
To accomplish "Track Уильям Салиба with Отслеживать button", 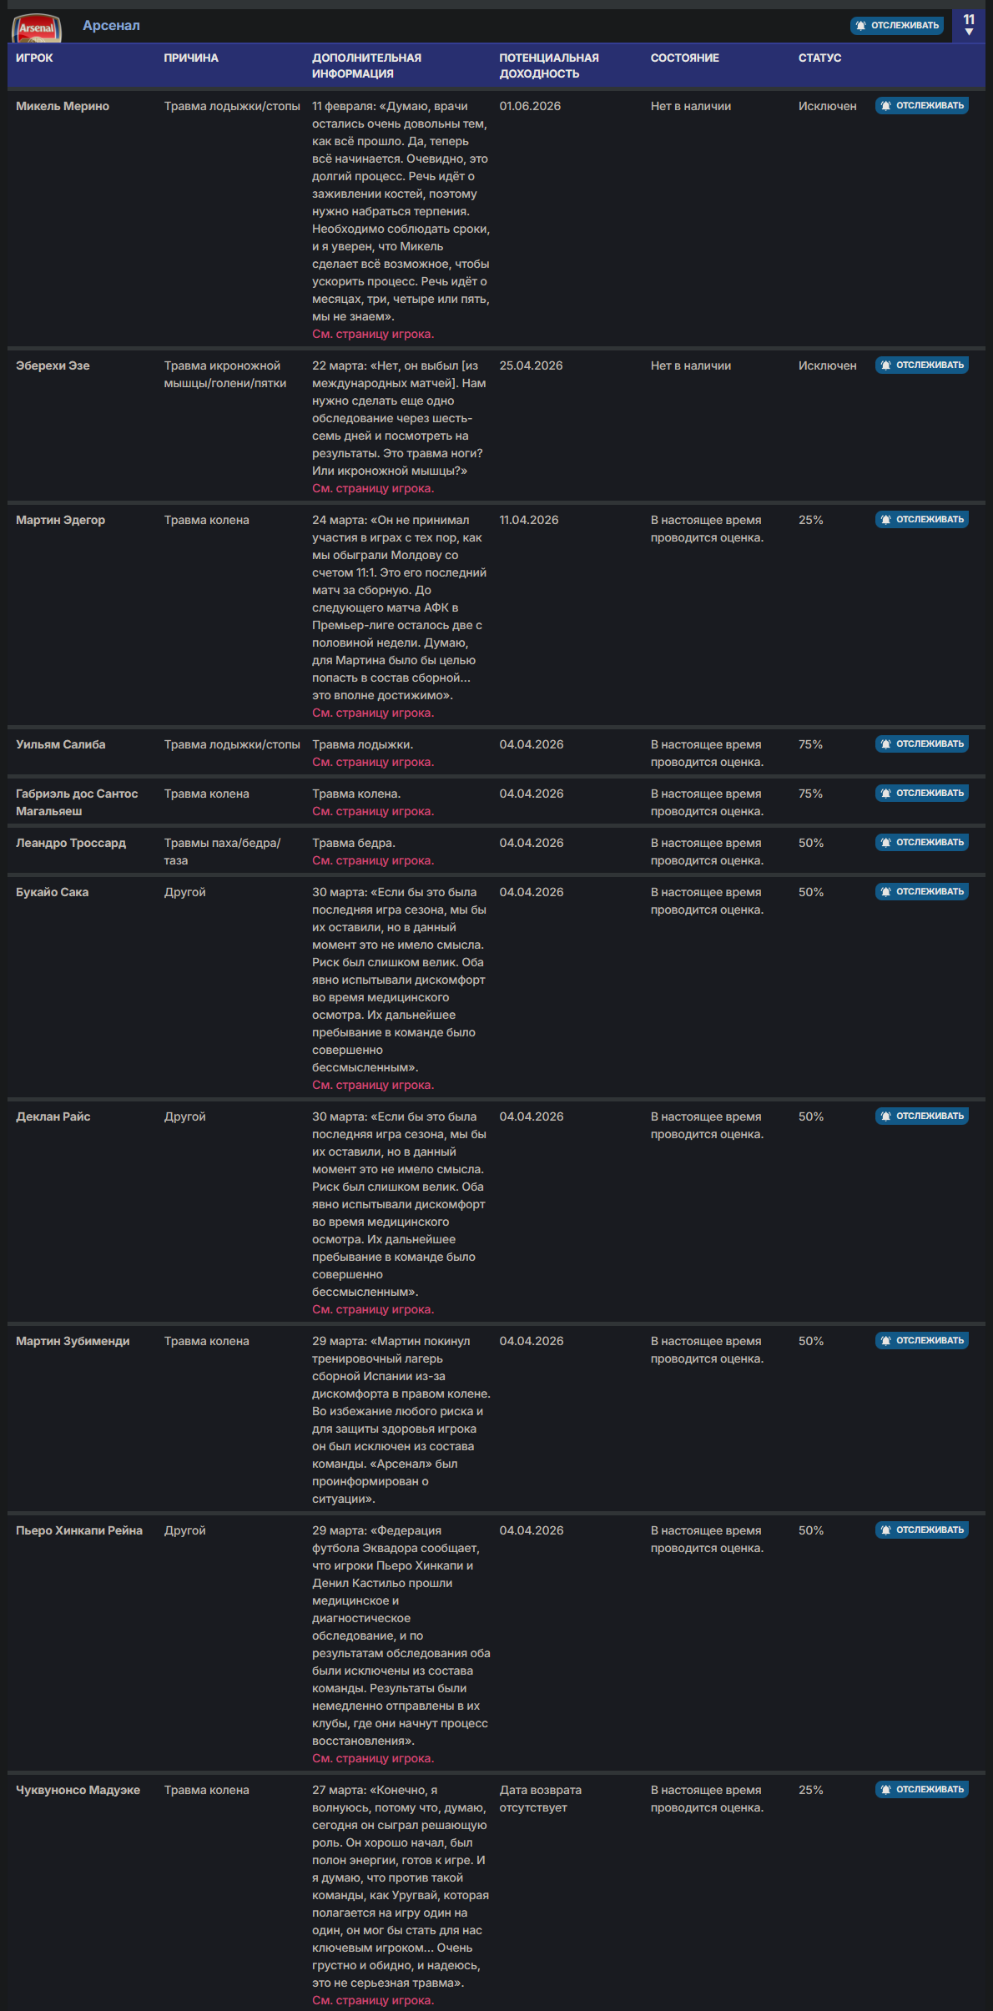I will point(922,744).
